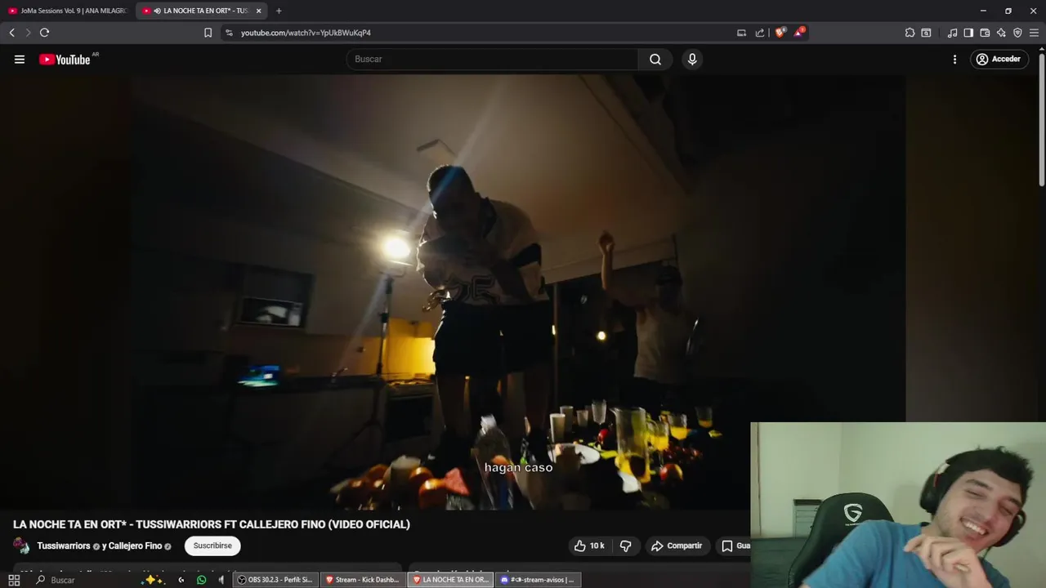Viewport: 1046px width, 588px height.
Task: Switch to Stream - Kick Dashboard taskbar window
Action: (363, 580)
